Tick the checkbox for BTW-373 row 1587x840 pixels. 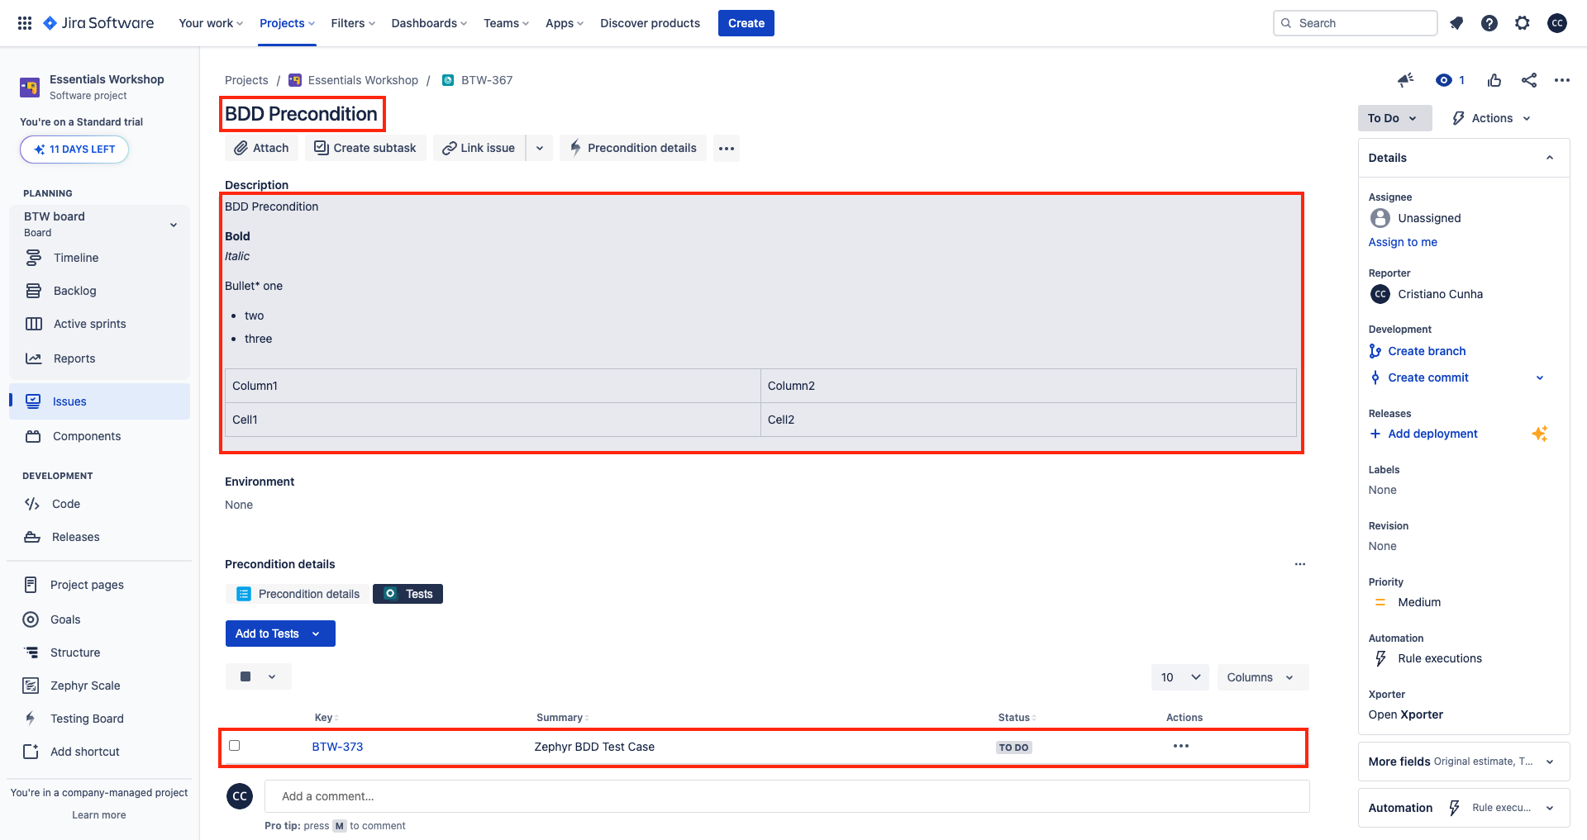point(235,745)
